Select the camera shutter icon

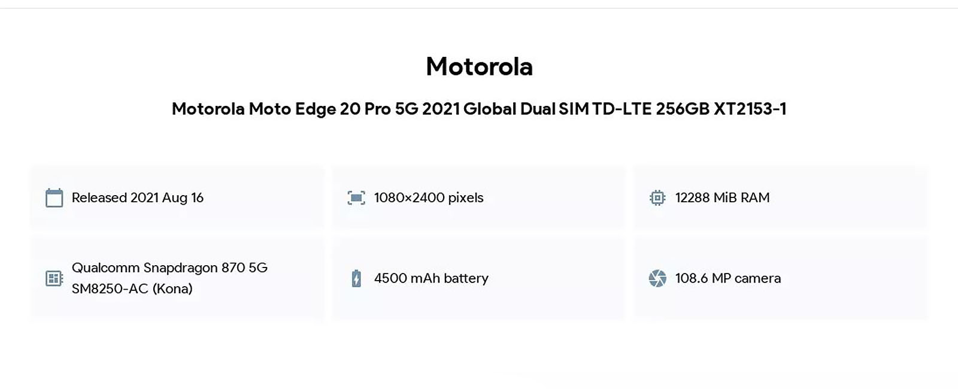[657, 278]
